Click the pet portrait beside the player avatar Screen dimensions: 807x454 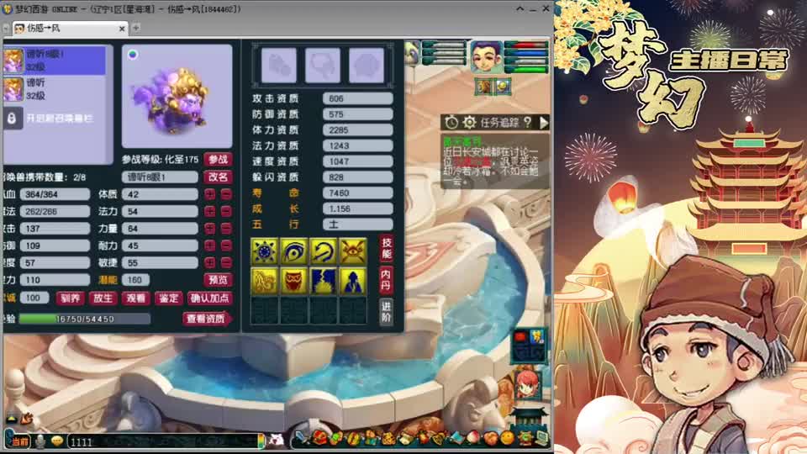412,54
